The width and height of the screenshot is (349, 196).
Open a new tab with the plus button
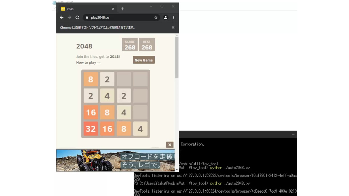[122, 9]
